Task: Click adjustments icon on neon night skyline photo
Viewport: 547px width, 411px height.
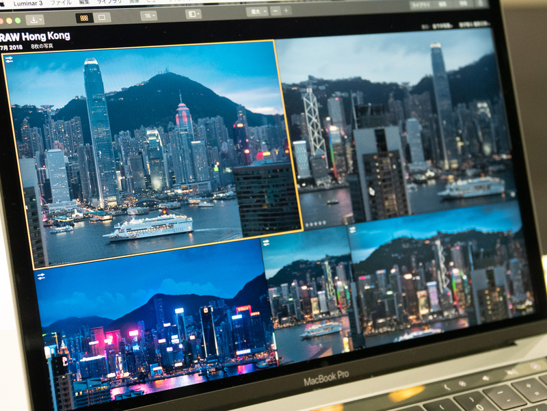Action: [41, 277]
